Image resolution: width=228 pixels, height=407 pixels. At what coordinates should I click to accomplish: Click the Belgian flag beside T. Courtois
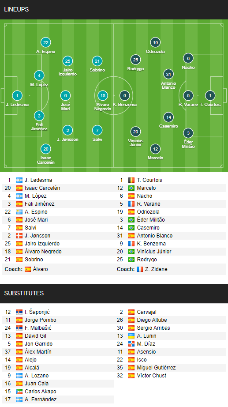pyautogui.click(x=131, y=180)
